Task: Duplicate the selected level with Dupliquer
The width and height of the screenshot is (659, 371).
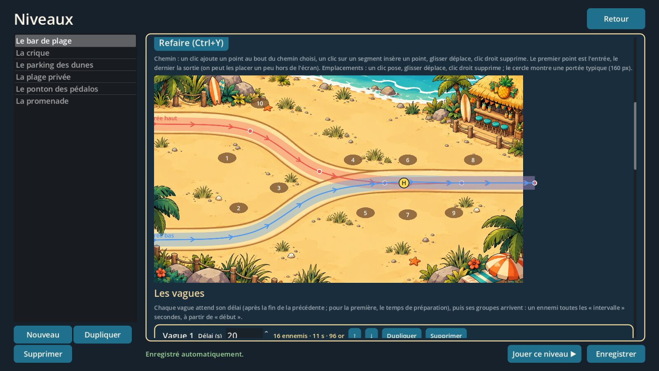Action: coord(103,335)
